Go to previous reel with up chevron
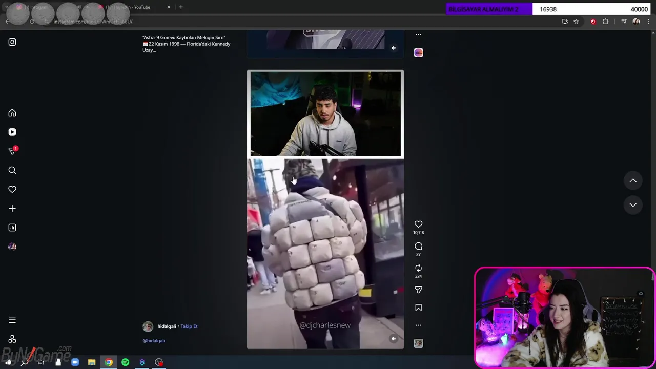Viewport: 656px width, 369px height. tap(633, 180)
